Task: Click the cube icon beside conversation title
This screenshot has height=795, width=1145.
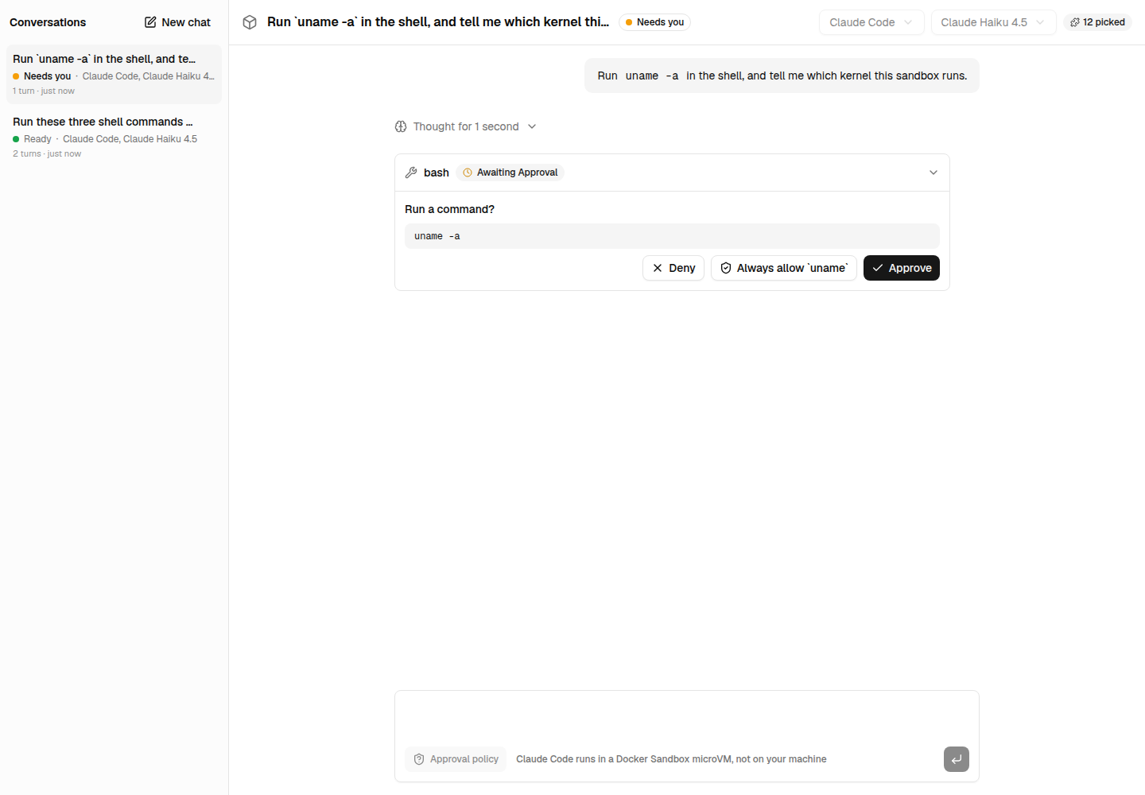Action: tap(250, 22)
